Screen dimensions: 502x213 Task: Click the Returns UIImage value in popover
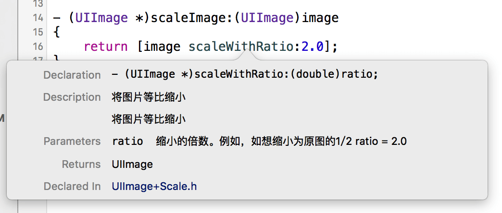pyautogui.click(x=132, y=164)
